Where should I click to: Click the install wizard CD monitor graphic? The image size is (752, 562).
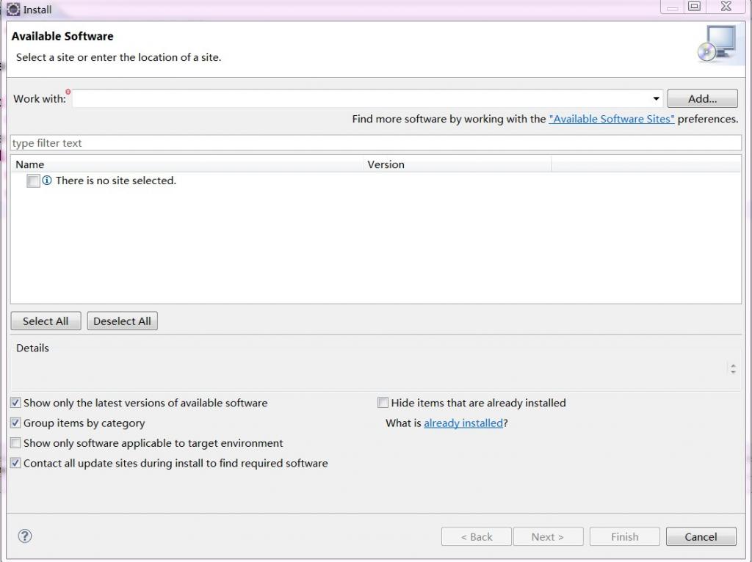[x=715, y=43]
